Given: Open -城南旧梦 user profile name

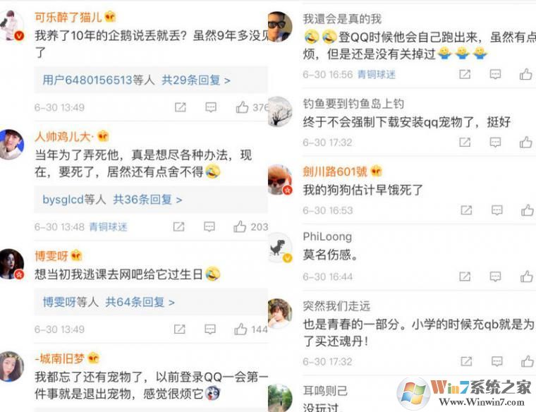Looking at the screenshot, I should [60, 358].
